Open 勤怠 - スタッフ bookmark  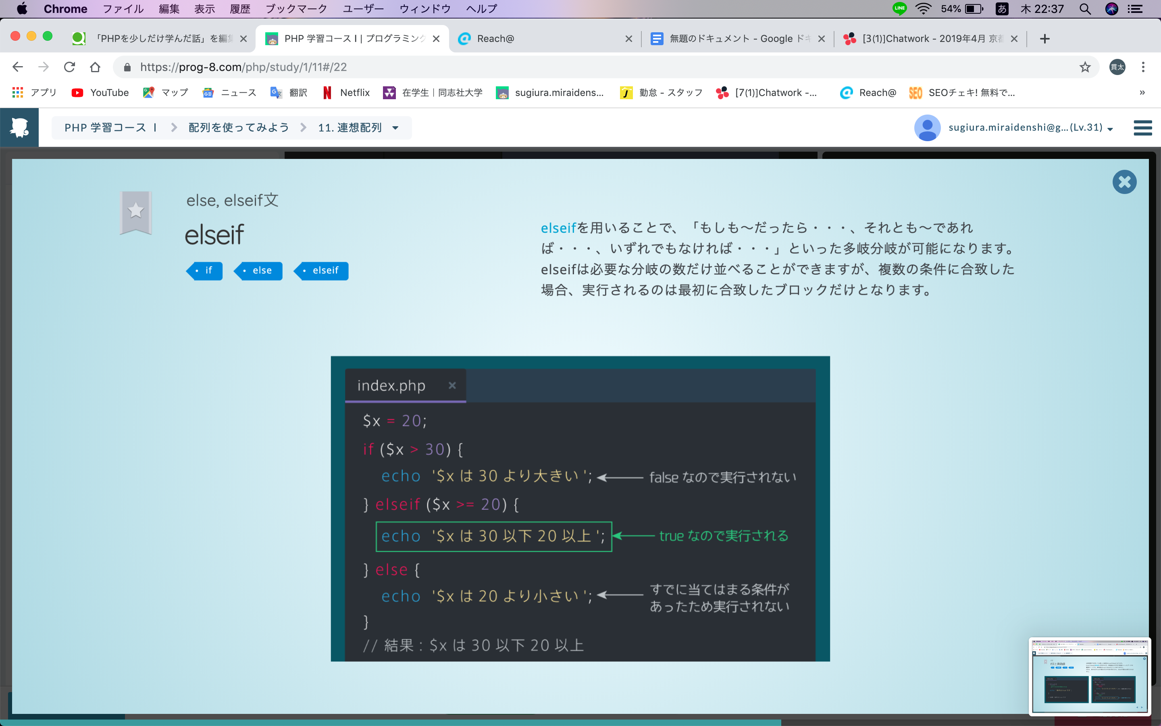[x=661, y=93]
